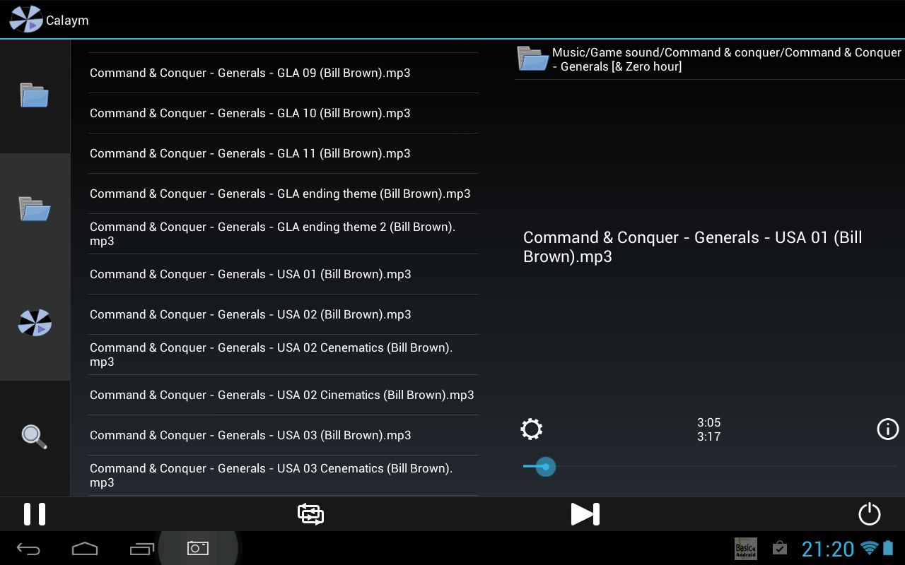Tap the now playing title in the player panel
The width and height of the screenshot is (905, 565).
click(x=693, y=247)
